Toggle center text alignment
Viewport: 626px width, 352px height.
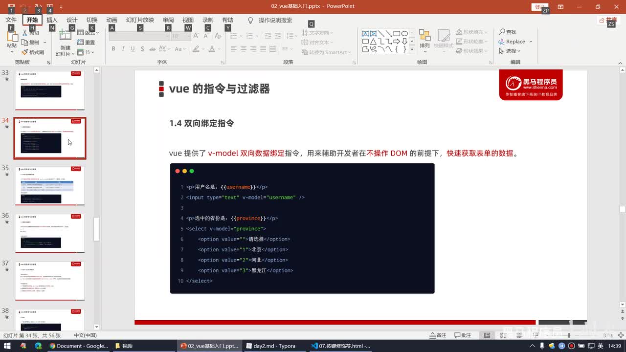point(244,49)
